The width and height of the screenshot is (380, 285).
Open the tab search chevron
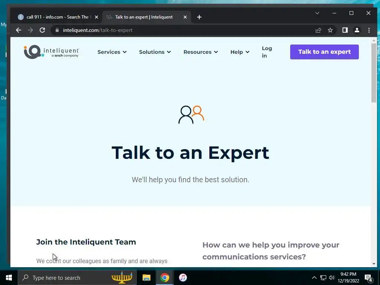pos(317,13)
